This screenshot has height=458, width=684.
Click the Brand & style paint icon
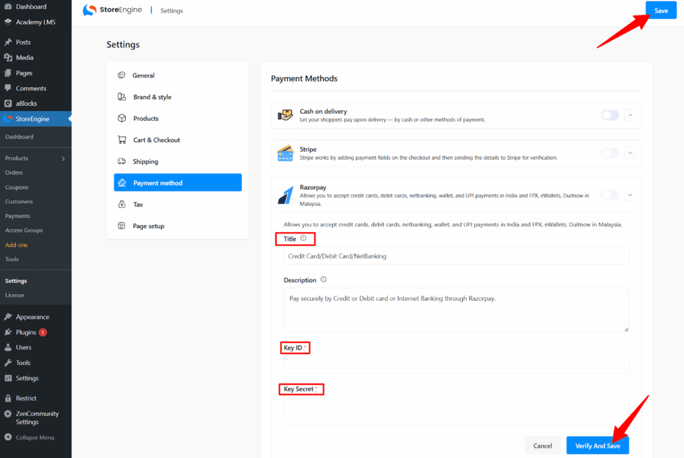point(121,96)
